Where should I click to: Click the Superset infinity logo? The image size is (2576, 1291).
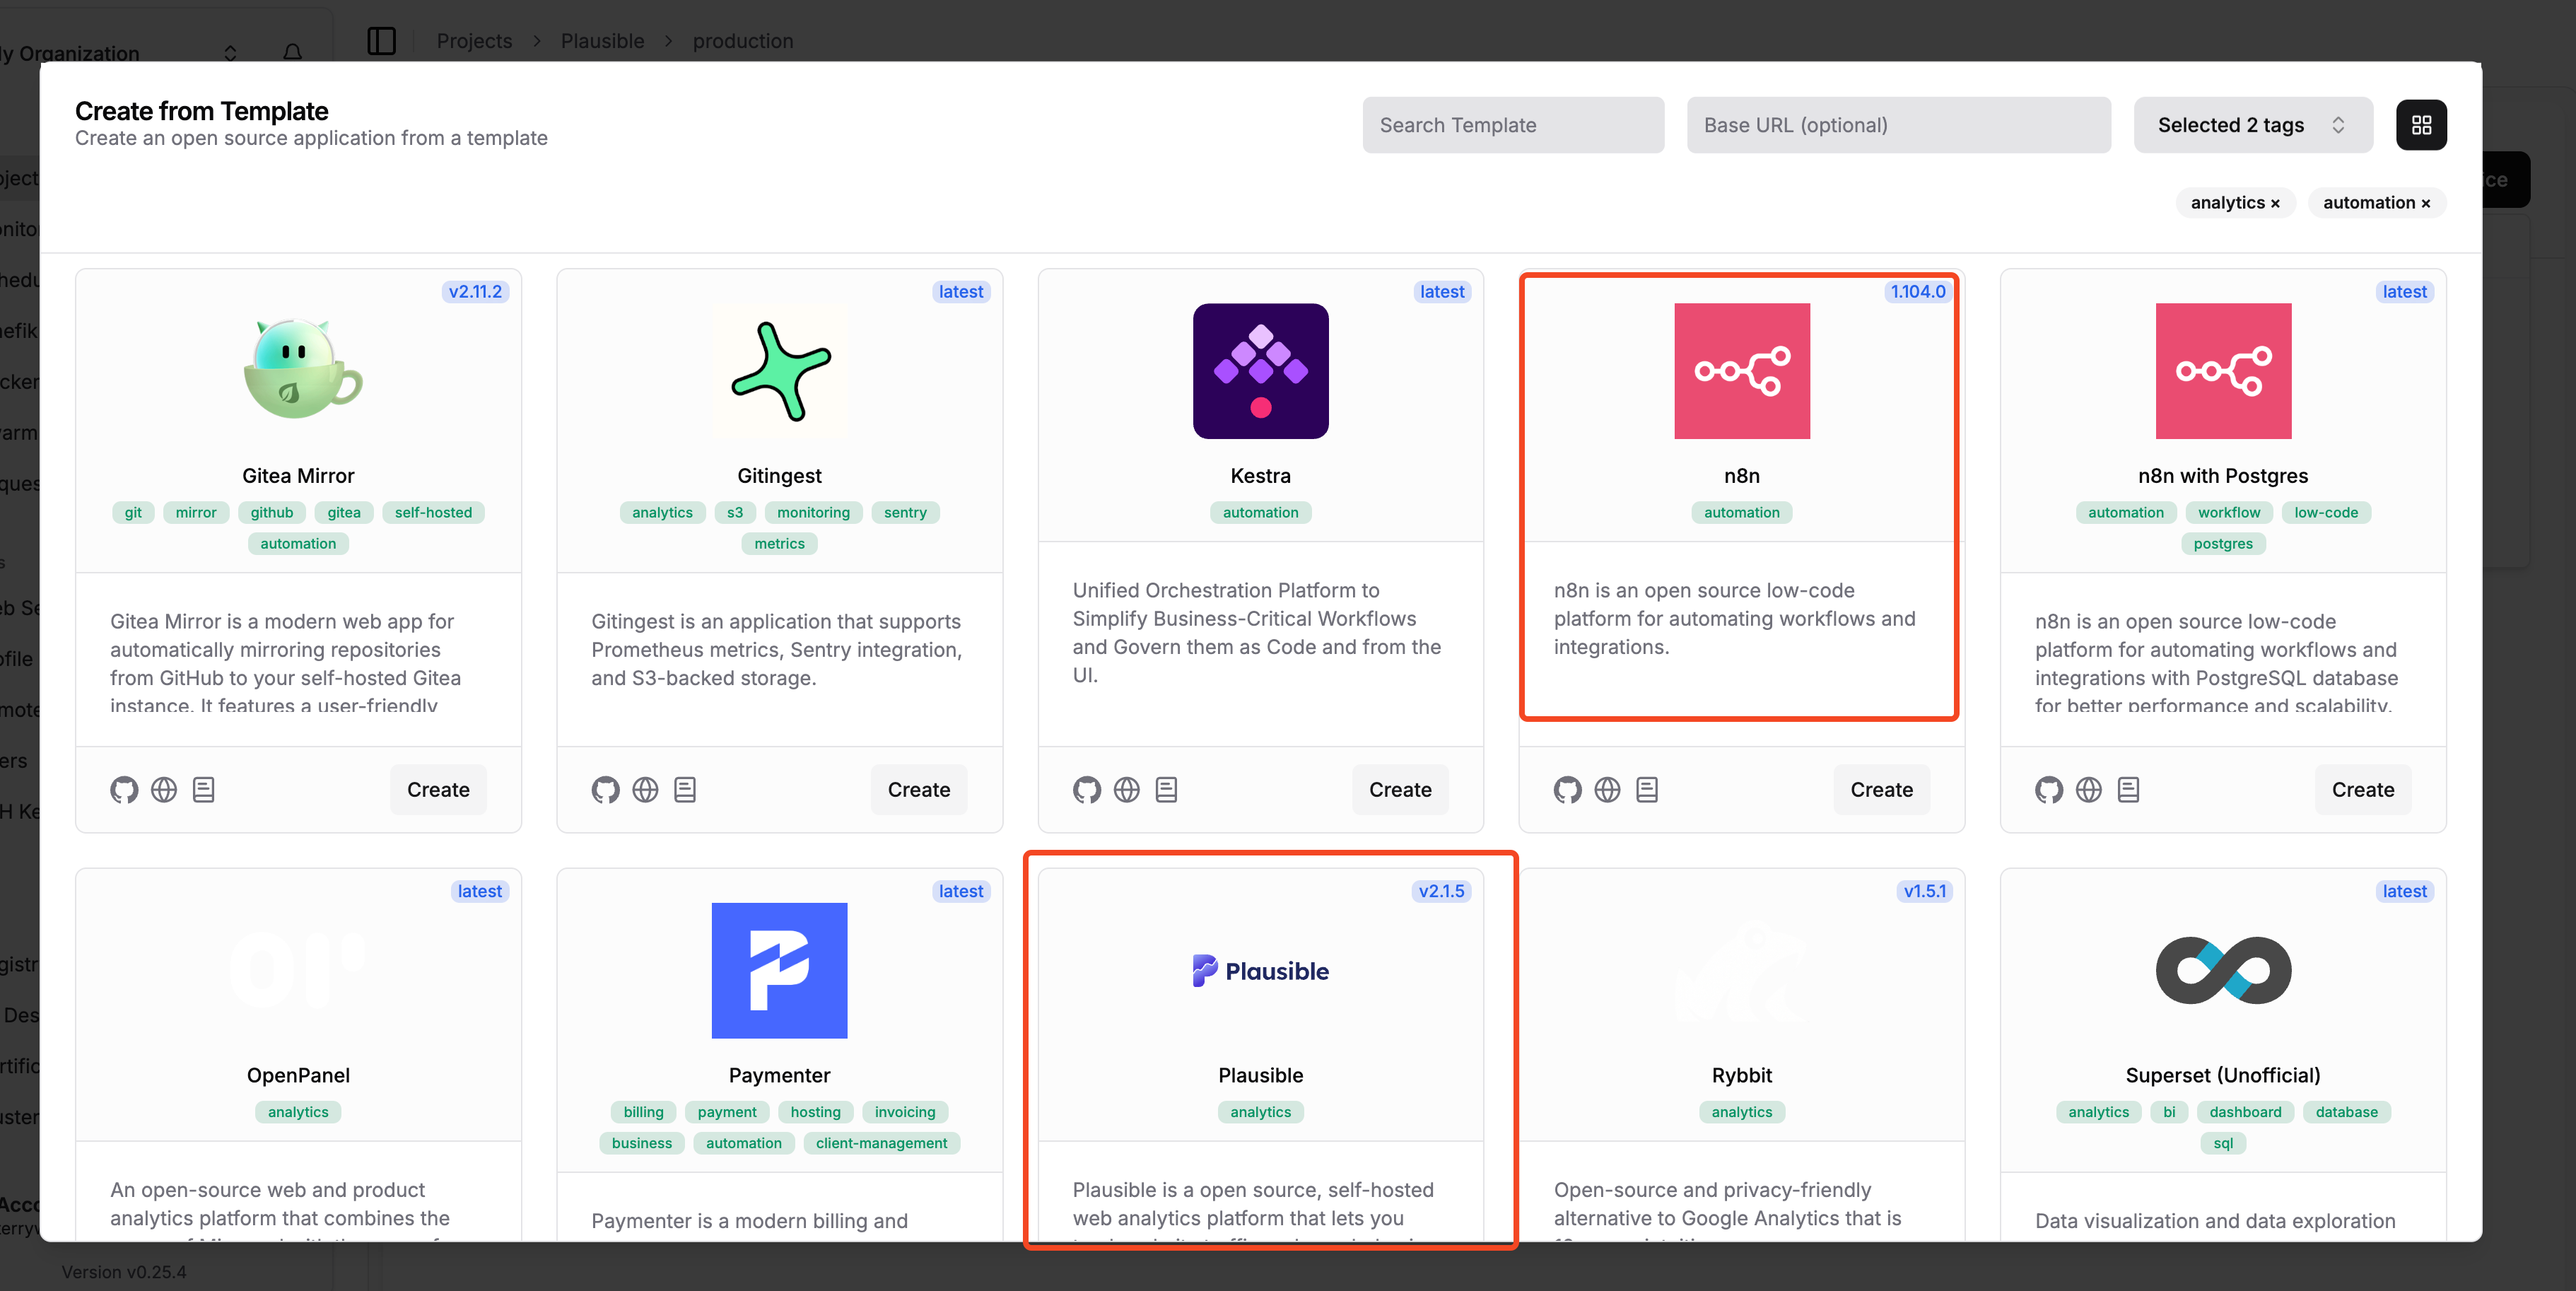coord(2223,970)
